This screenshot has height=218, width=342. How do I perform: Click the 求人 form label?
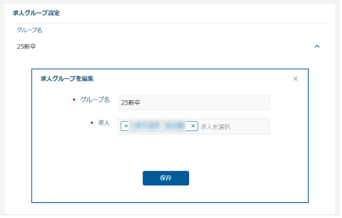(104, 123)
